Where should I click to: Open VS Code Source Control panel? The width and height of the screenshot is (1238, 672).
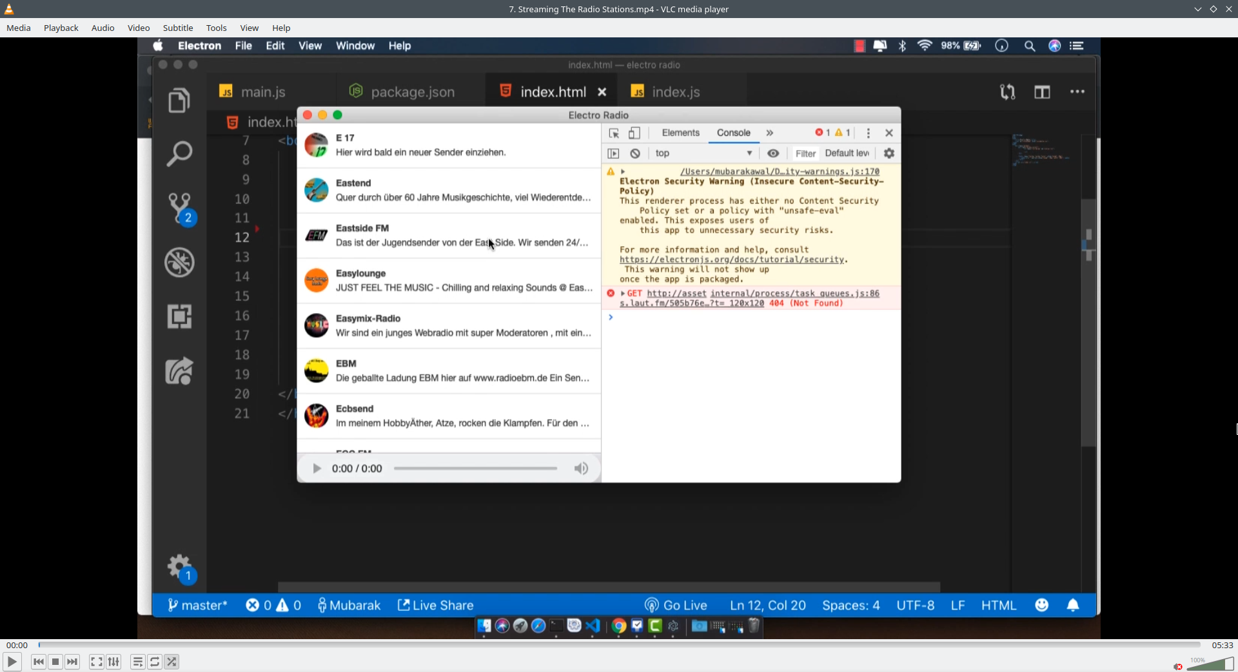click(x=181, y=208)
